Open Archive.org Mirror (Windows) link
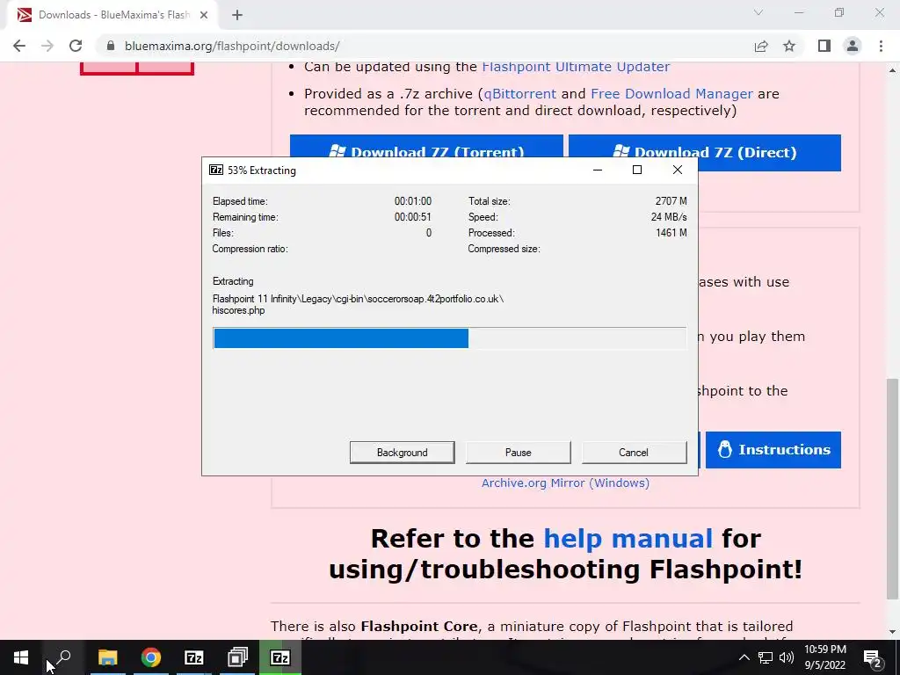Image resolution: width=900 pixels, height=675 pixels. [565, 483]
